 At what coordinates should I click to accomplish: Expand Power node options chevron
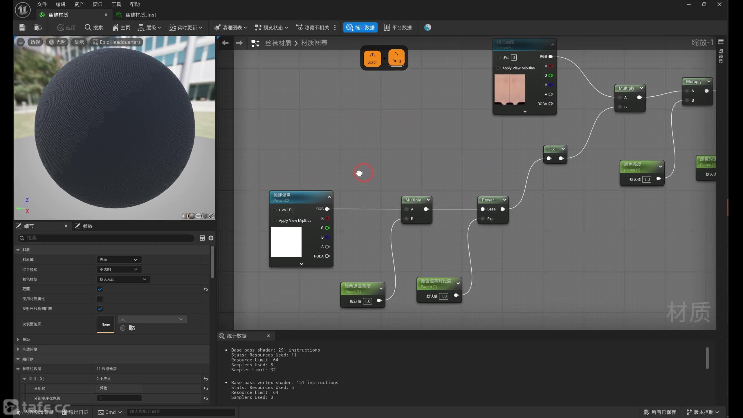(504, 200)
